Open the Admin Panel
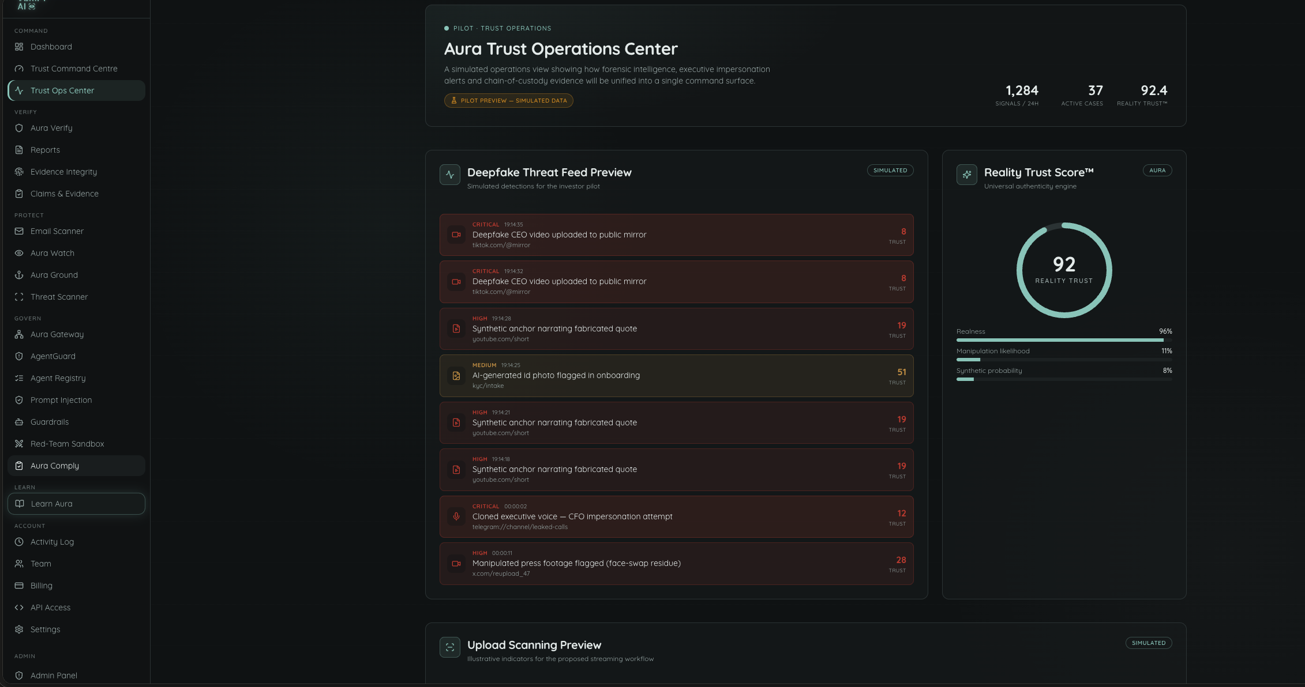The width and height of the screenshot is (1305, 687). [76, 675]
